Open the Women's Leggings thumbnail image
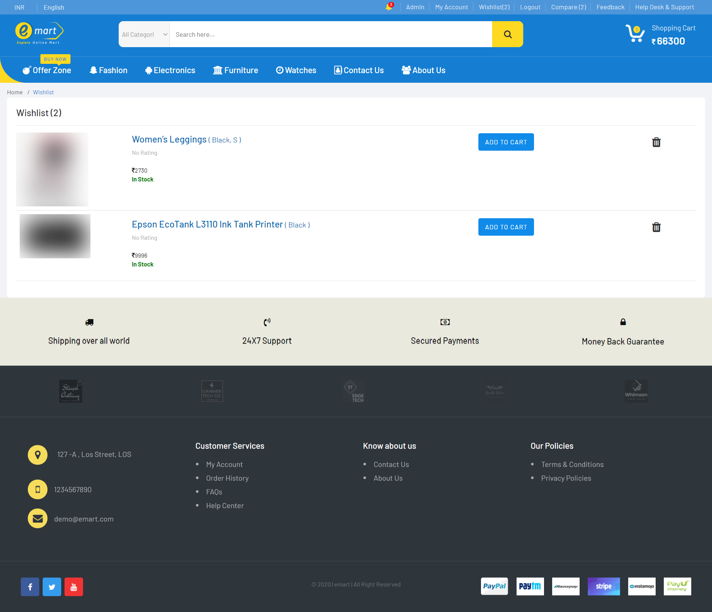712x612 pixels. (x=52, y=169)
